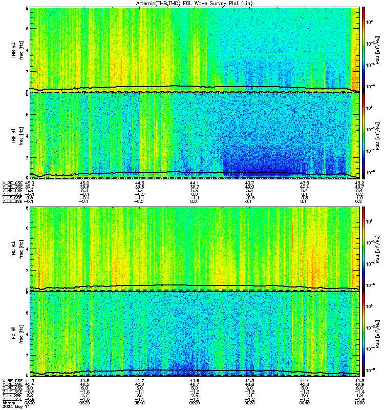Screen dimensions: 384x410
Task: Click the THC B⊥ PSD color bar
Action: [x=364, y=249]
